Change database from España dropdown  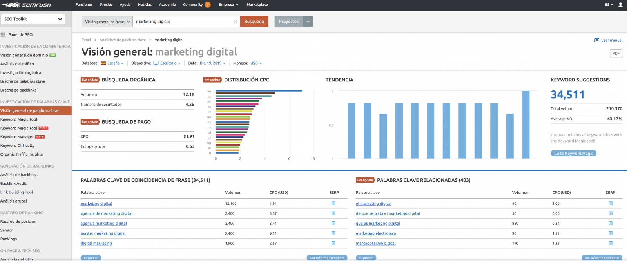[112, 63]
